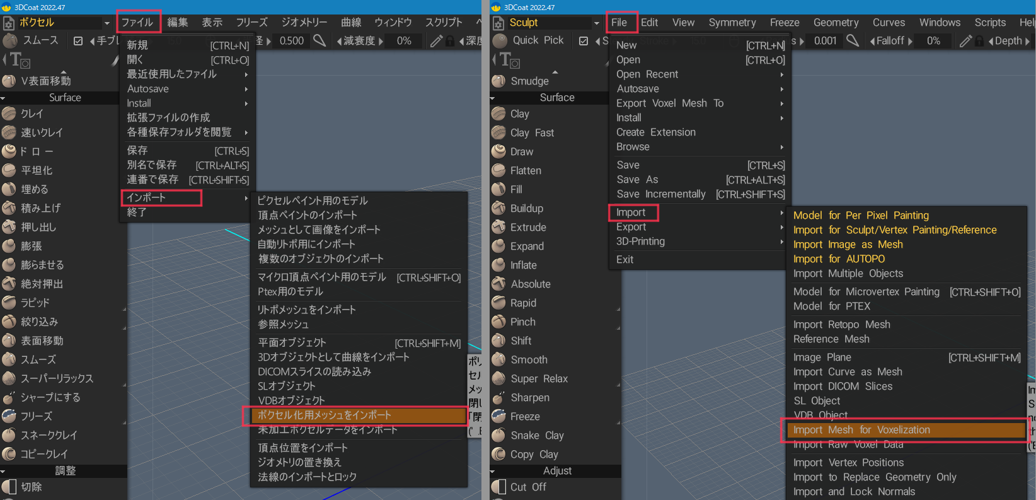This screenshot has width=1036, height=500.
Task: Click the Depth slider in the English toolbar
Action: click(1009, 41)
